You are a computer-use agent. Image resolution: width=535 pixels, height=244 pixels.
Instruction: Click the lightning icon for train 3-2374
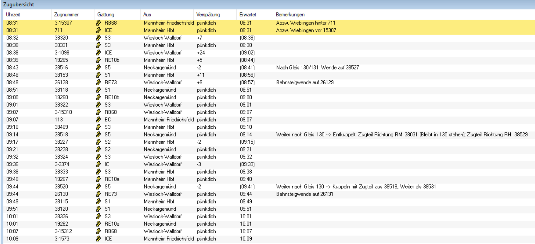point(99,164)
